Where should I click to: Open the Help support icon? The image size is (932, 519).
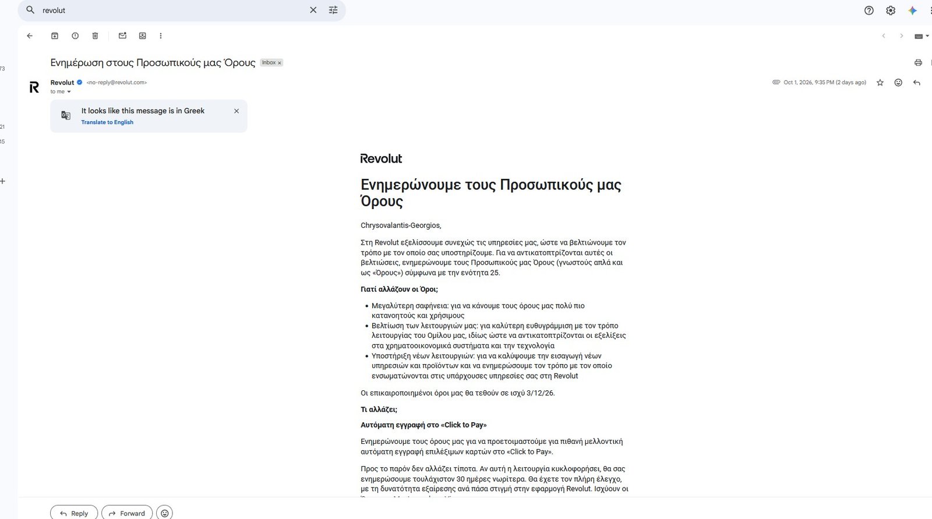click(x=869, y=10)
